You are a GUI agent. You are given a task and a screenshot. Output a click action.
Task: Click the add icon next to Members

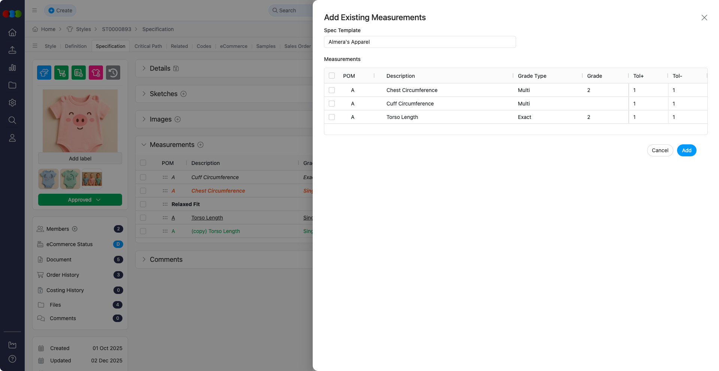click(x=75, y=229)
